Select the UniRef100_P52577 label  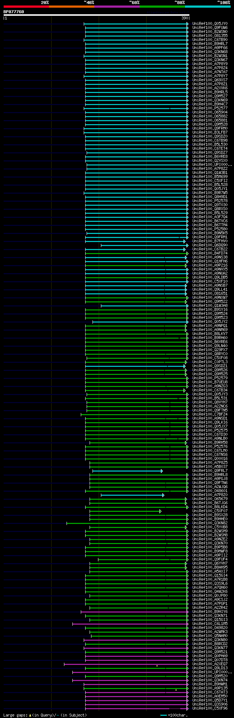(210, 108)
